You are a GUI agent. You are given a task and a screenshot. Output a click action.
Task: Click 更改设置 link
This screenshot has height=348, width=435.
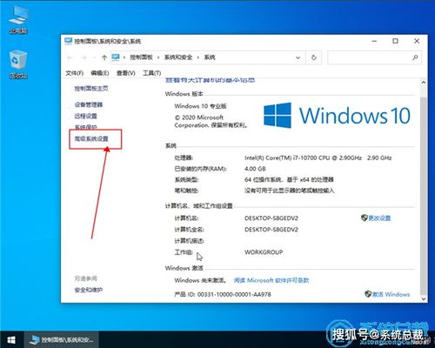[x=379, y=217]
